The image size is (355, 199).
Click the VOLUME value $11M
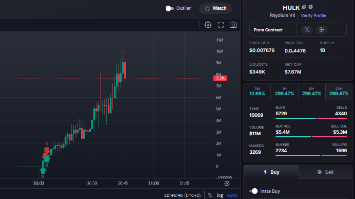(x=255, y=134)
